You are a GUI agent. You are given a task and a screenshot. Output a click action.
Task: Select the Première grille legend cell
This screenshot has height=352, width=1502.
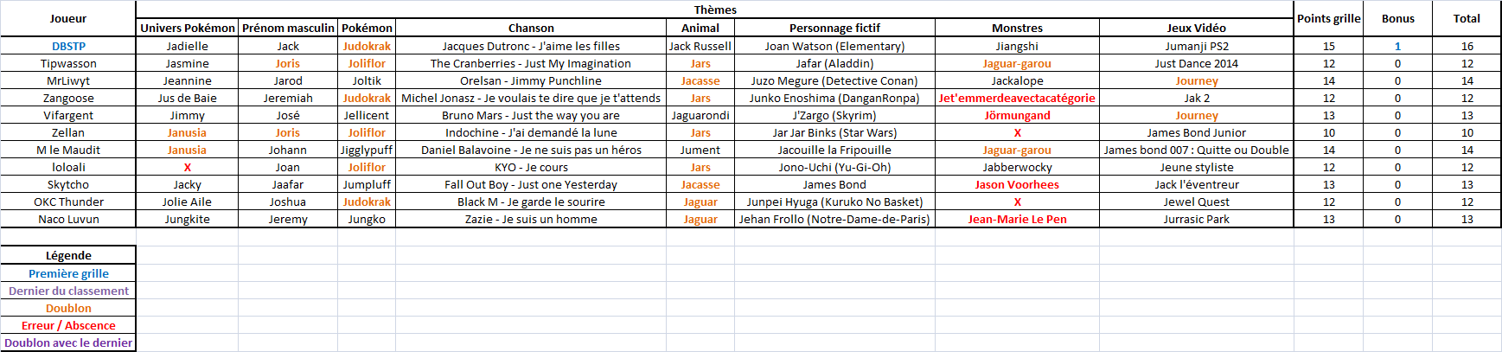pyautogui.click(x=68, y=273)
